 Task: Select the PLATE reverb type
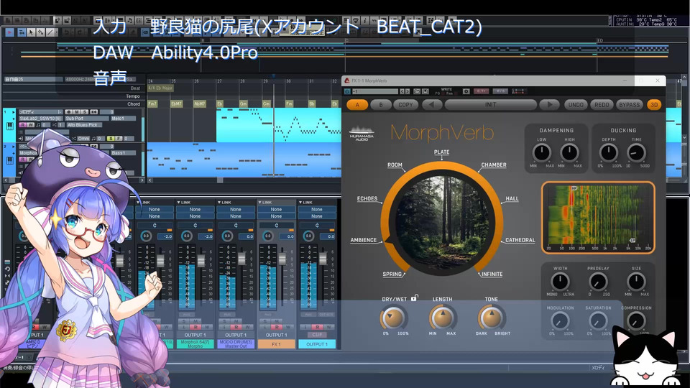click(441, 152)
